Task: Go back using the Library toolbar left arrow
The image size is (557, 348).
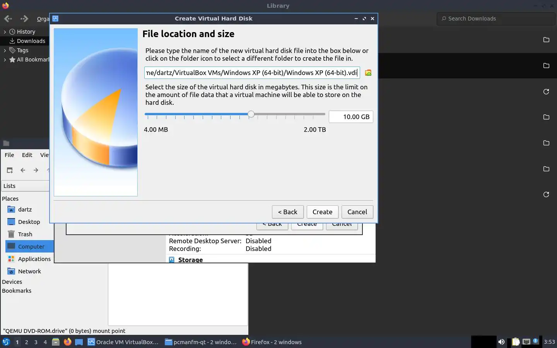Action: coord(8,19)
